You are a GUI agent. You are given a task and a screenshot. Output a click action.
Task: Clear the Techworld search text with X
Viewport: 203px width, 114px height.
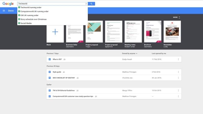(x=86, y=4)
